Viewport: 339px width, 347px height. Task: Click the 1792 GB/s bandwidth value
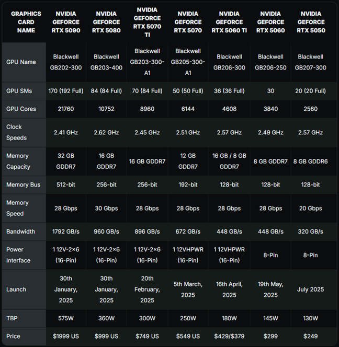click(x=66, y=232)
